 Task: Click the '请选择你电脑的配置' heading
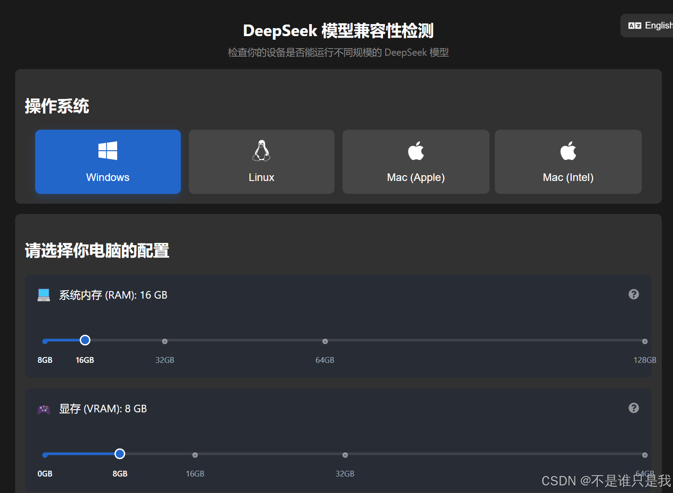pos(97,251)
